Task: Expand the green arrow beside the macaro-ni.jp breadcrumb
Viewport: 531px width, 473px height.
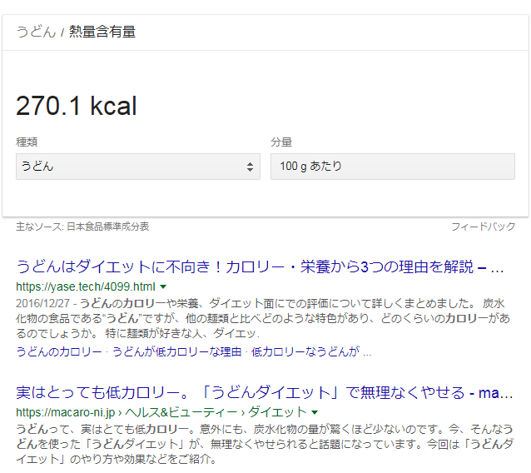Action: 315,412
